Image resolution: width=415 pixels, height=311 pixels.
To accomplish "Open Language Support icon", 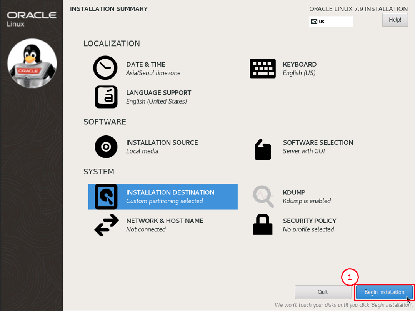I will pyautogui.click(x=106, y=97).
